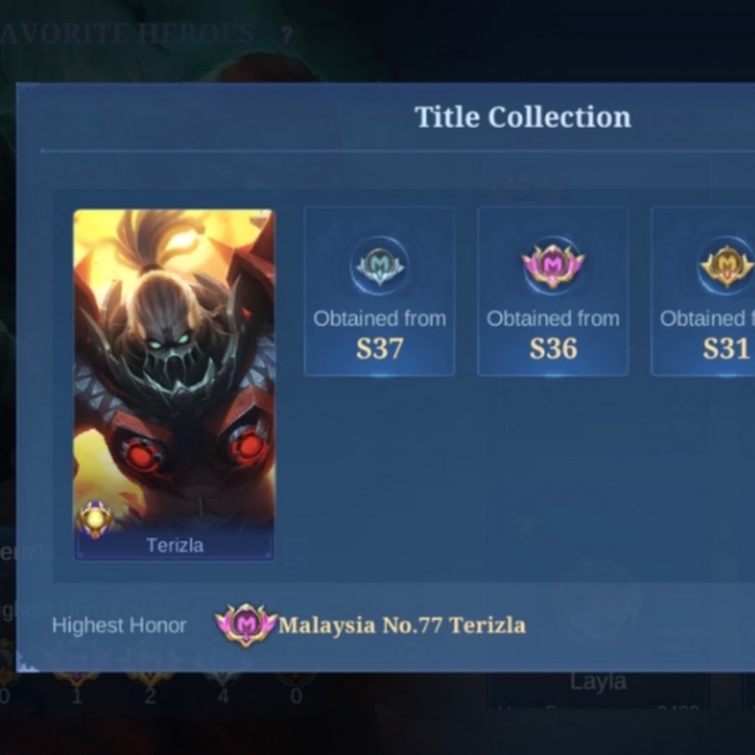755x755 pixels.
Task: Click the 'Malaysia No.77 Terizla' title text
Action: point(402,626)
